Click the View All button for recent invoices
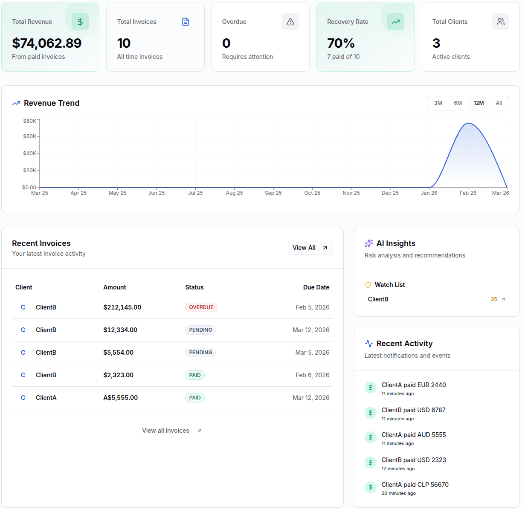522x509 pixels. (x=310, y=248)
